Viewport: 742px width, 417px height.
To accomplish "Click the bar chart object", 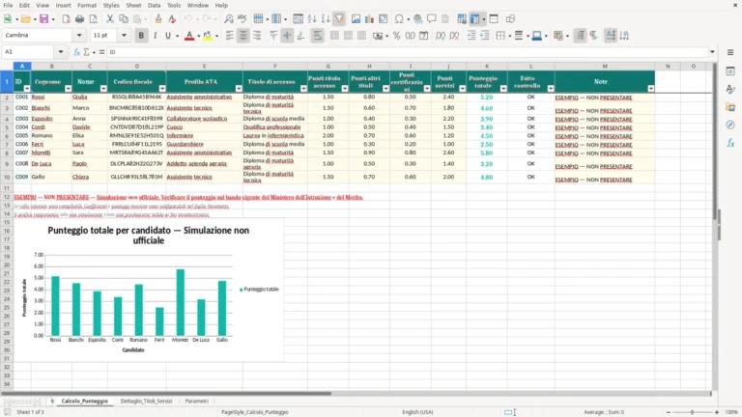I will point(149,290).
